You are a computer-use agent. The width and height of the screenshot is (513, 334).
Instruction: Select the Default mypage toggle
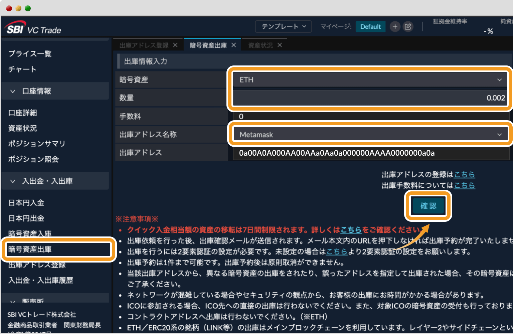pyautogui.click(x=370, y=26)
